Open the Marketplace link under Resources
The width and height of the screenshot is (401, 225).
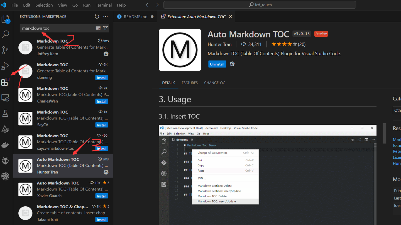(397, 139)
